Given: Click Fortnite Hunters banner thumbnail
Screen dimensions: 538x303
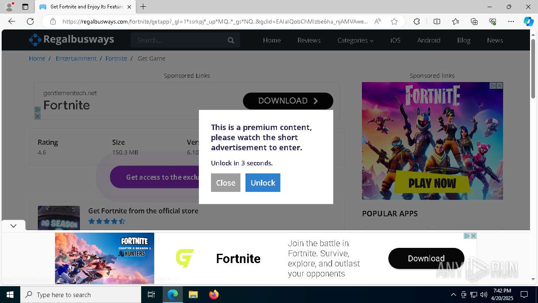Looking at the screenshot, I should (x=104, y=258).
